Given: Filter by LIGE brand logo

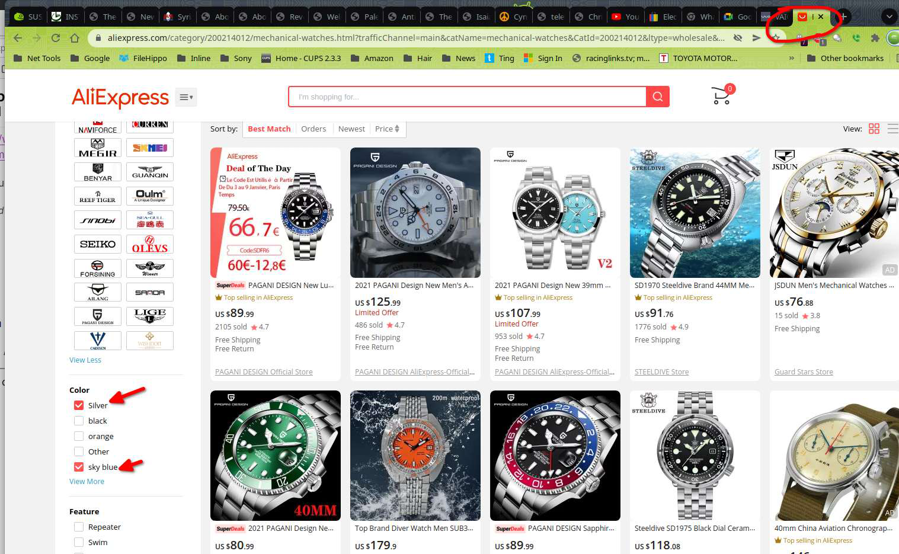Looking at the screenshot, I should [150, 316].
